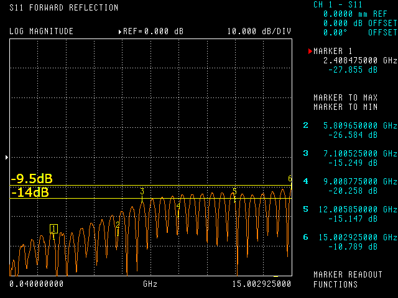This screenshot has height=298, width=398.
Task: Choose marker 3 at 7.100525000 GHz
Action: pyautogui.click(x=349, y=158)
